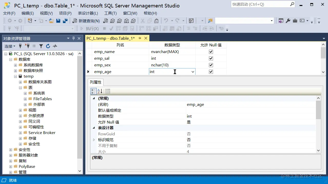Click the Filter funnel icon in Object Explorer
328x184 pixels.
point(41,46)
